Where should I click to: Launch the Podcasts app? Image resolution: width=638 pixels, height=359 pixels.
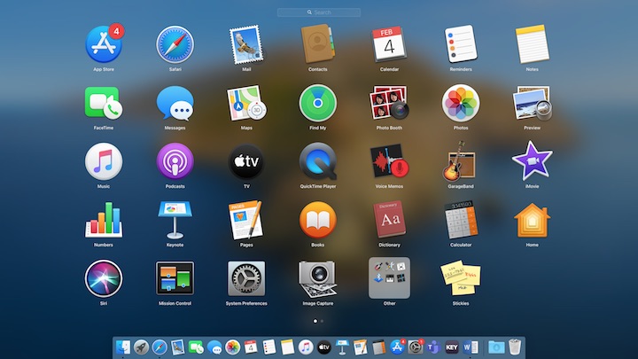[x=175, y=161]
